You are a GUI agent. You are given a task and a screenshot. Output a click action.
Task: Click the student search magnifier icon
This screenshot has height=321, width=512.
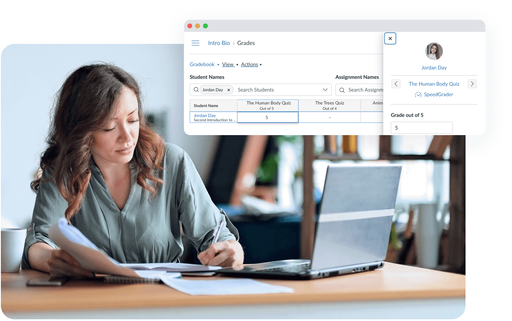click(196, 90)
